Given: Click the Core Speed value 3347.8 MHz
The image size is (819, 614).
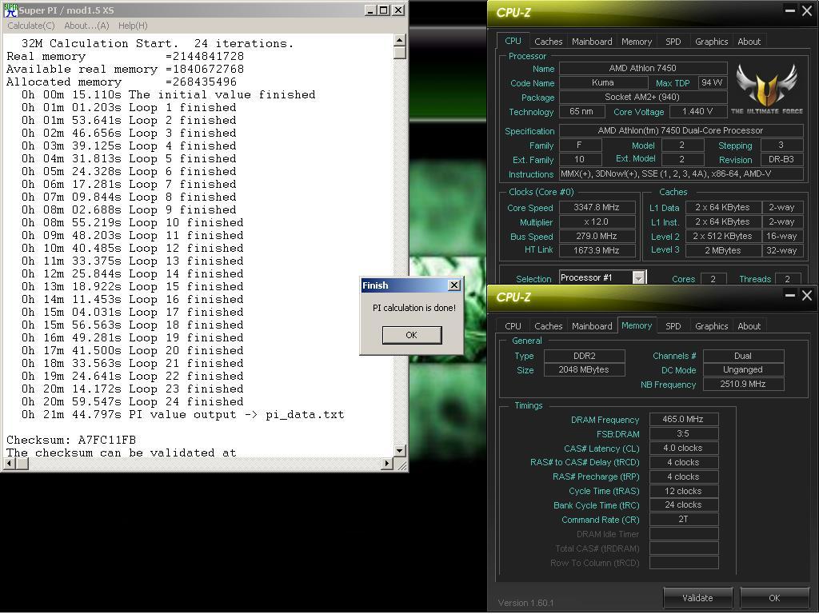Looking at the screenshot, I should pos(597,207).
